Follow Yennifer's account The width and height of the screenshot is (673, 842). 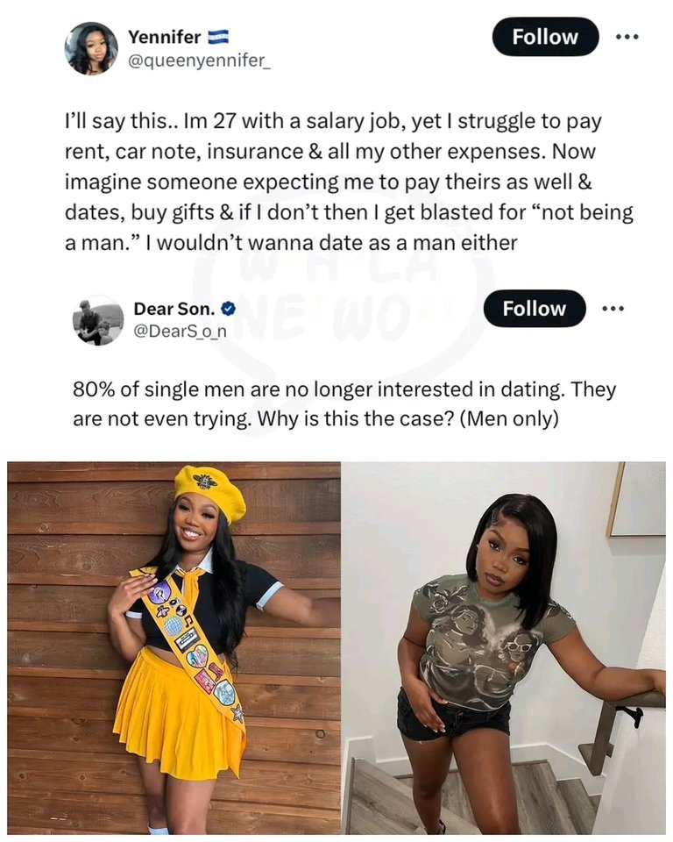pos(545,37)
